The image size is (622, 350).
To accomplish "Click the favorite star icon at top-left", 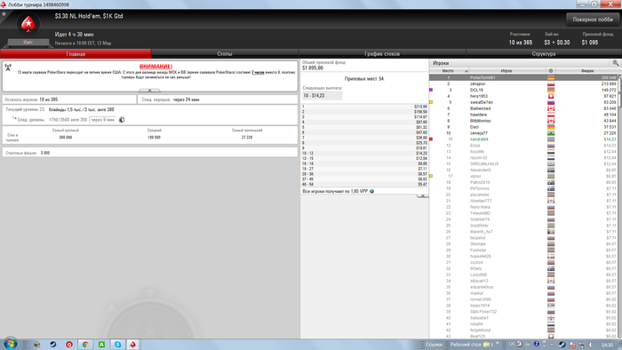I will (4, 14).
